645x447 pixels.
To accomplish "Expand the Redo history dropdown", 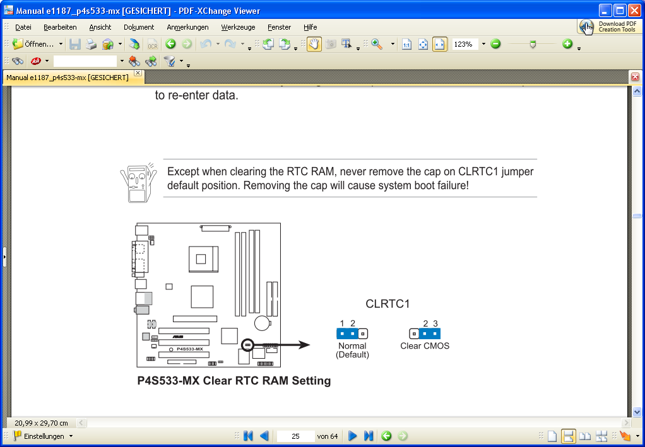I will [x=243, y=44].
